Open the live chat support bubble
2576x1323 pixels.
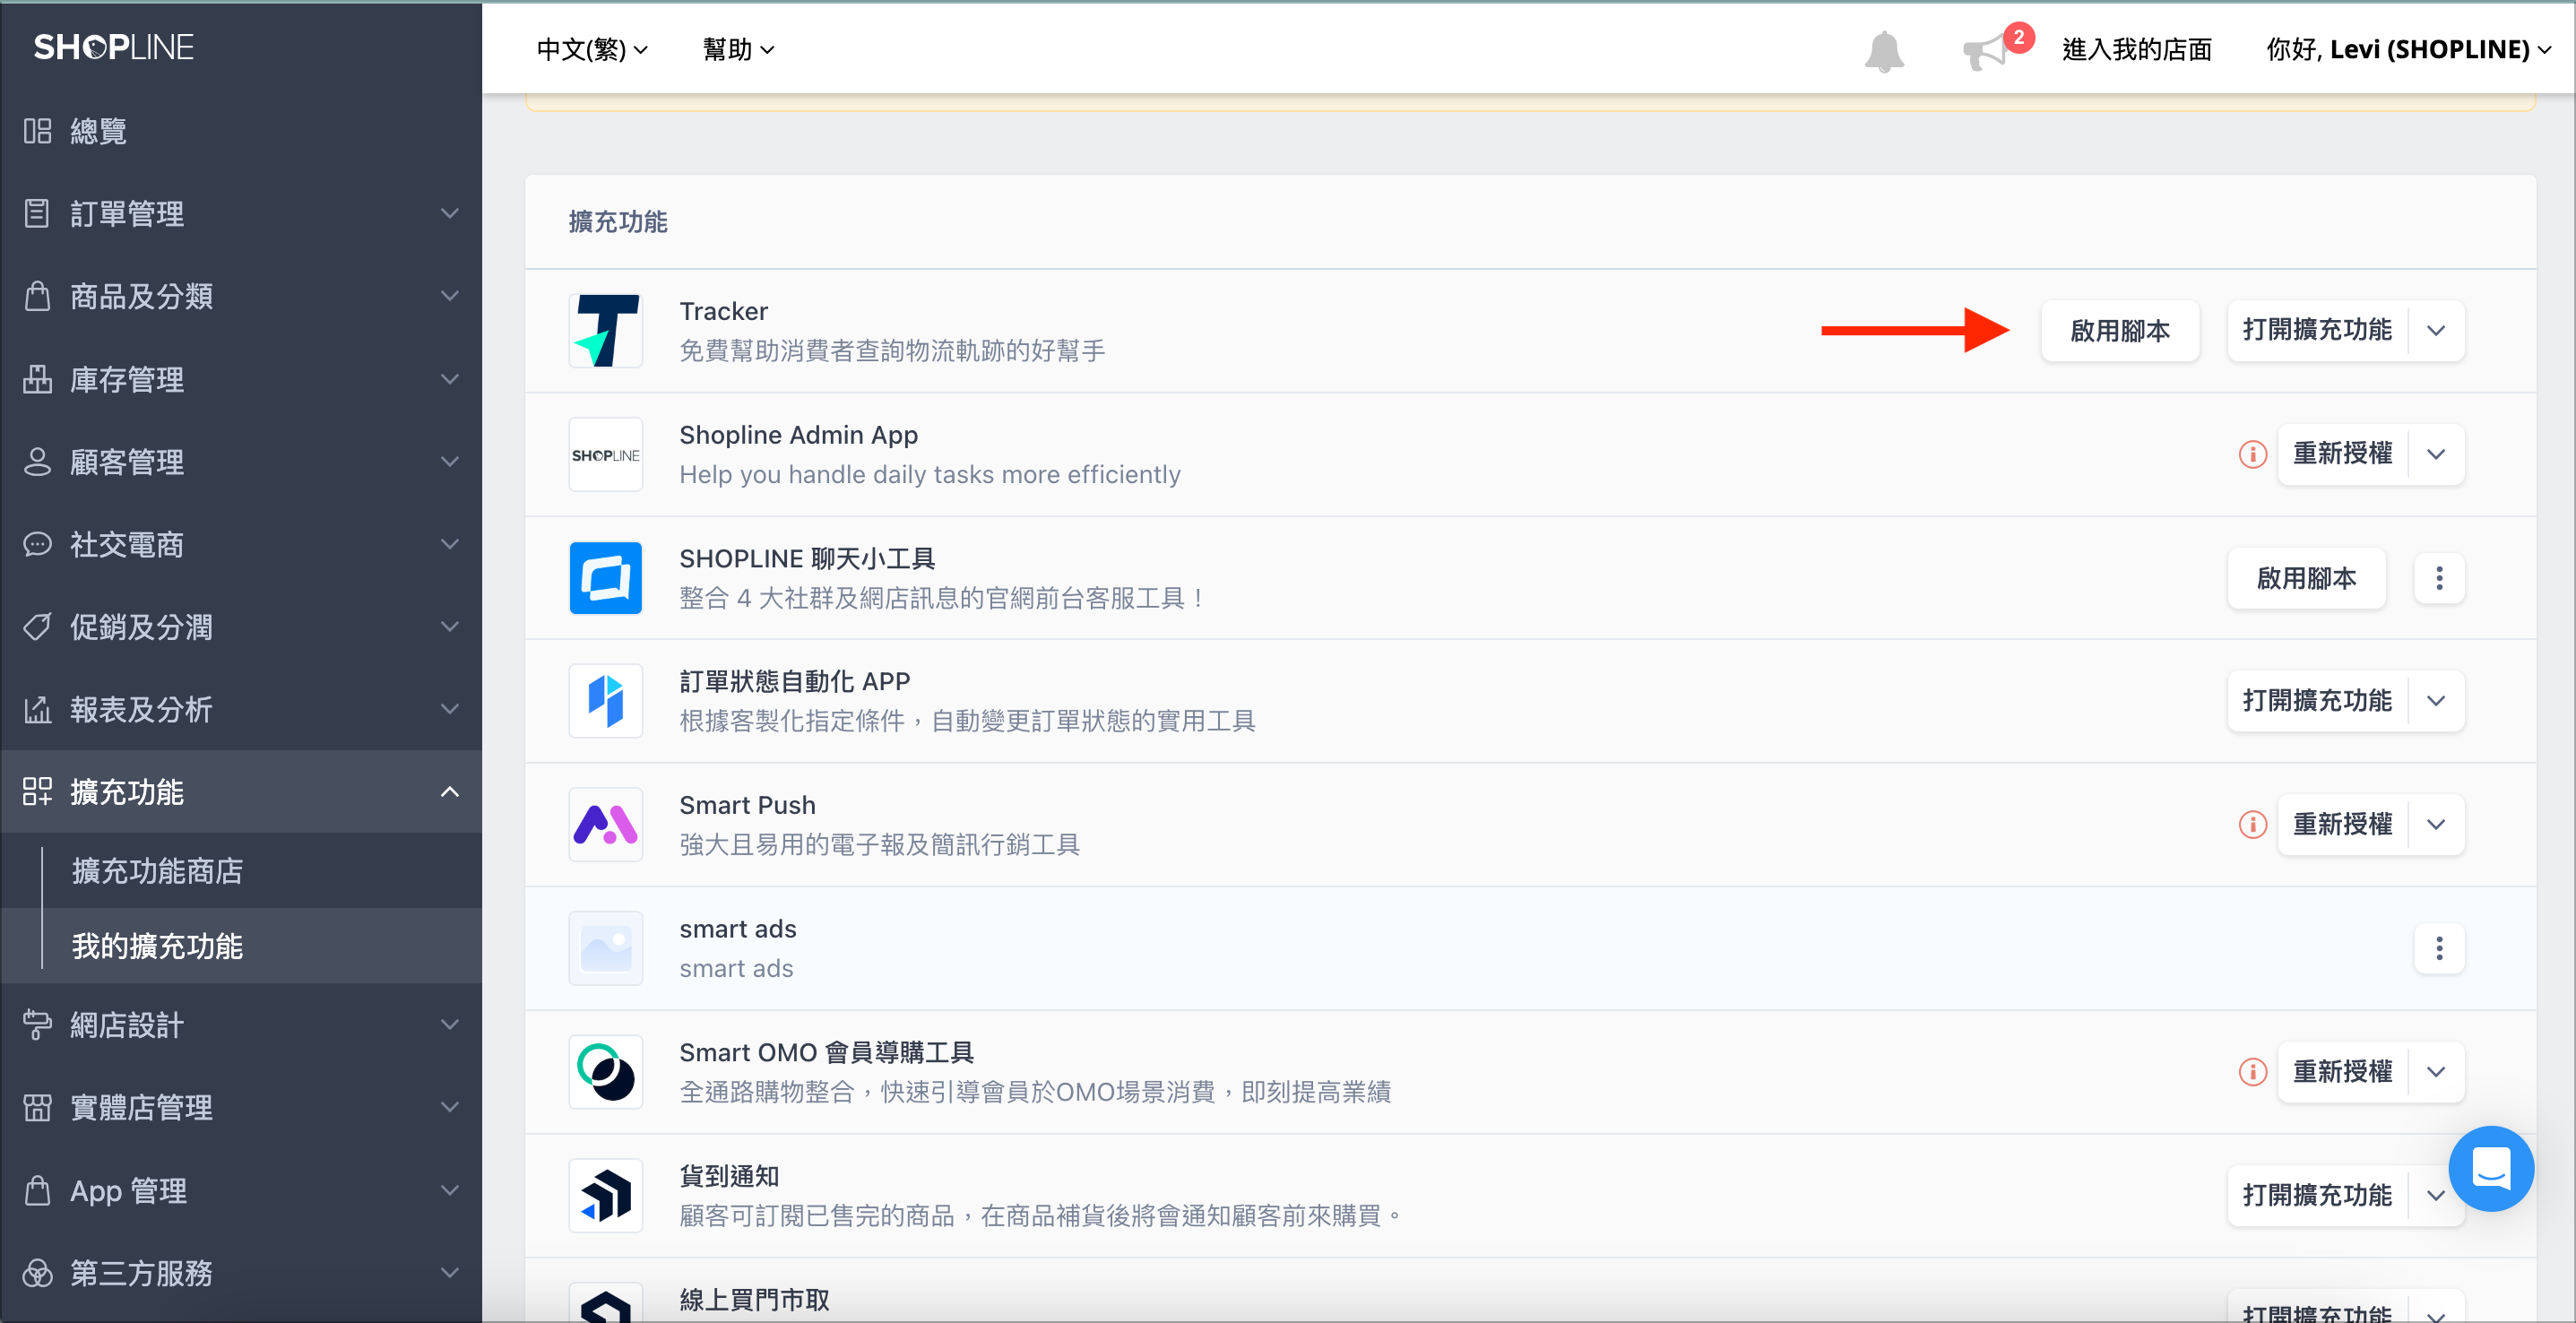click(2491, 1168)
